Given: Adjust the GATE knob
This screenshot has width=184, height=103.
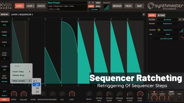Looking at the screenshot, I should click(x=72, y=94).
